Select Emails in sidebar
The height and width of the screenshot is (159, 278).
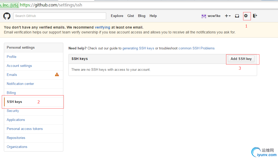(x=34, y=75)
